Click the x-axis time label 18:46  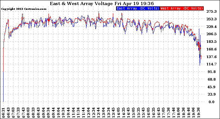(188, 113)
